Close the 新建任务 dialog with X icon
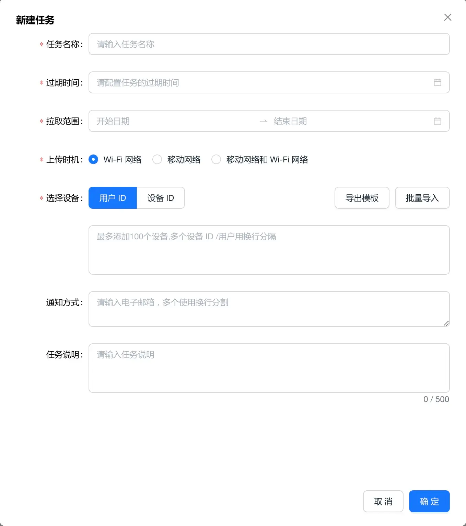 (447, 18)
